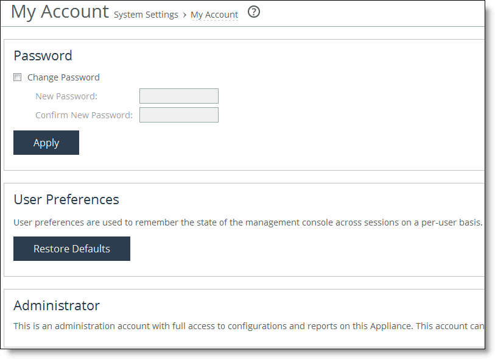Click the New Password label text
The height and width of the screenshot is (359, 495).
(66, 96)
